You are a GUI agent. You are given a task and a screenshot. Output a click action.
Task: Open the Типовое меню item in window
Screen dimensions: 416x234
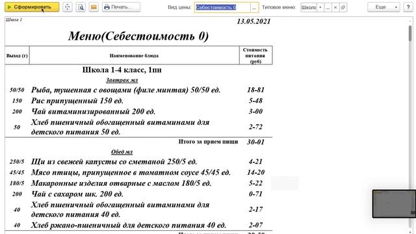tap(343, 7)
